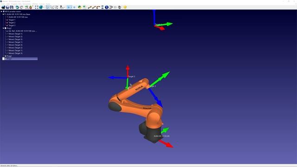Add a new program with toolbar icon
The image size is (297, 167).
84,7
